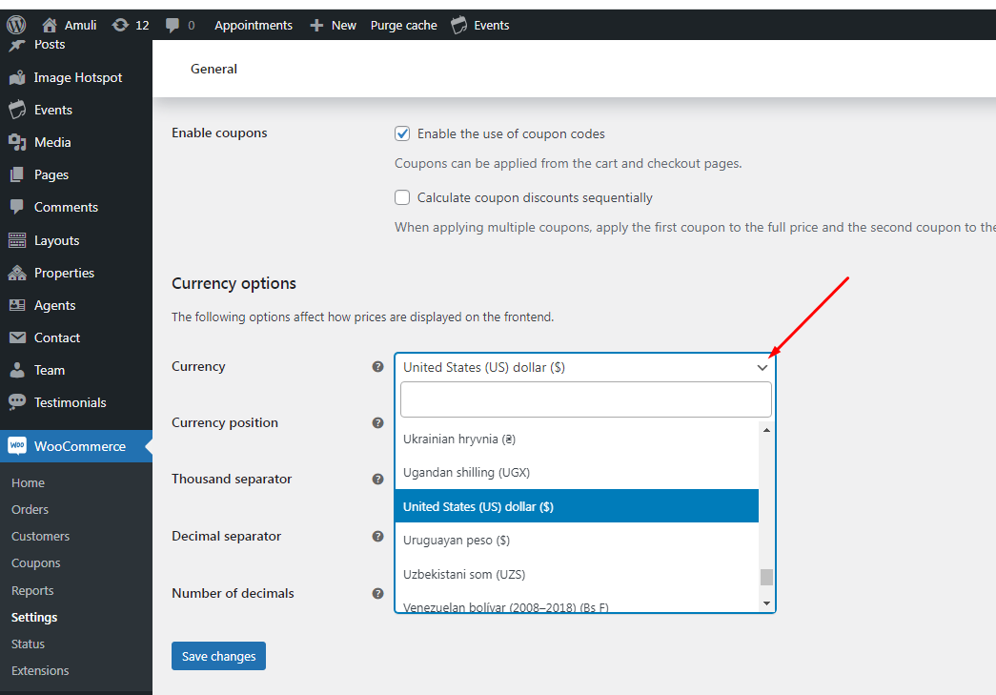Open the Amuli site home icon
The image size is (996, 695).
pos(50,25)
